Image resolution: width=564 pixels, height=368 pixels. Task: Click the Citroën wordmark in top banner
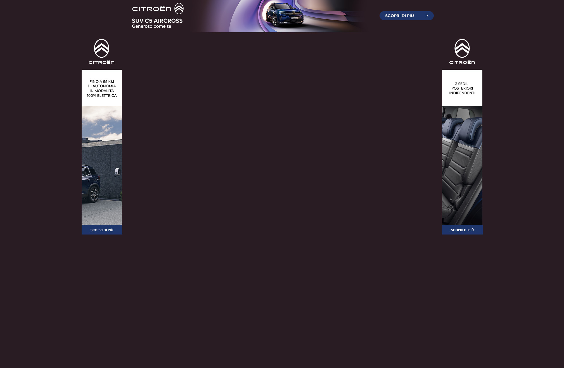point(151,9)
